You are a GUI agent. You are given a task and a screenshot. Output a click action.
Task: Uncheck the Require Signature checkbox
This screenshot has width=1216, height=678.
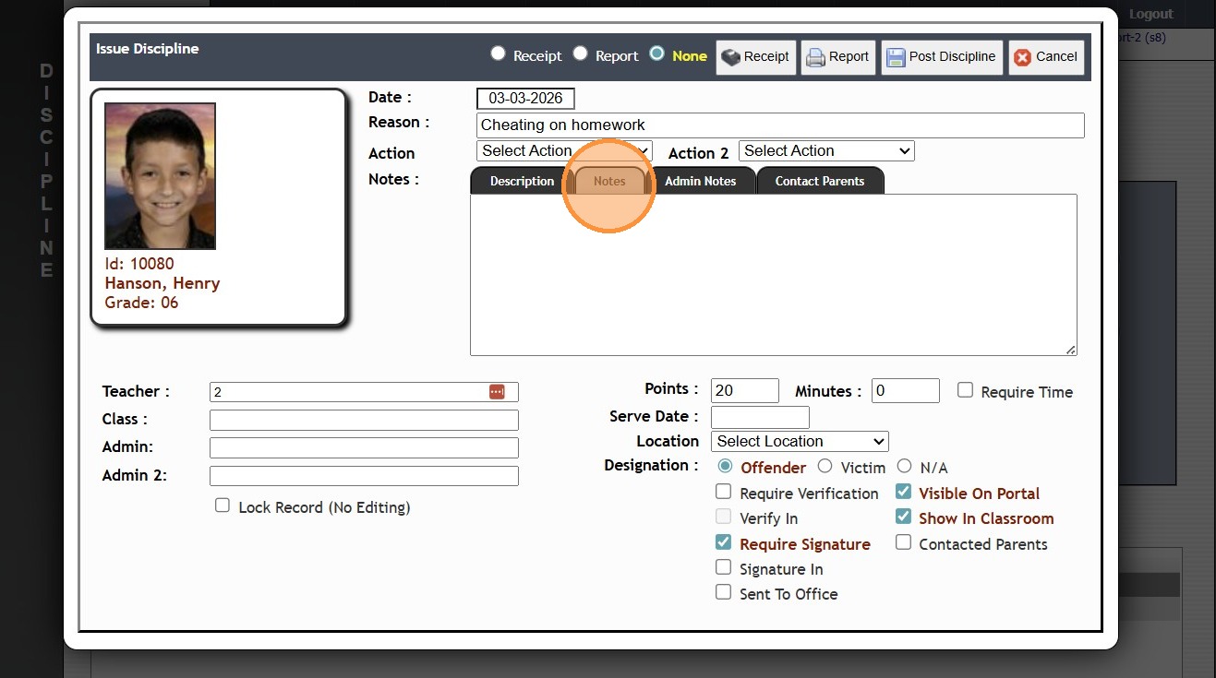[x=724, y=542]
